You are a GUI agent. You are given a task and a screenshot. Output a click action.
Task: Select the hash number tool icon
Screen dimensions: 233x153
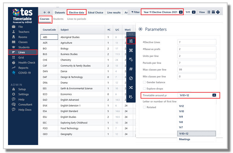click(x=131, y=69)
